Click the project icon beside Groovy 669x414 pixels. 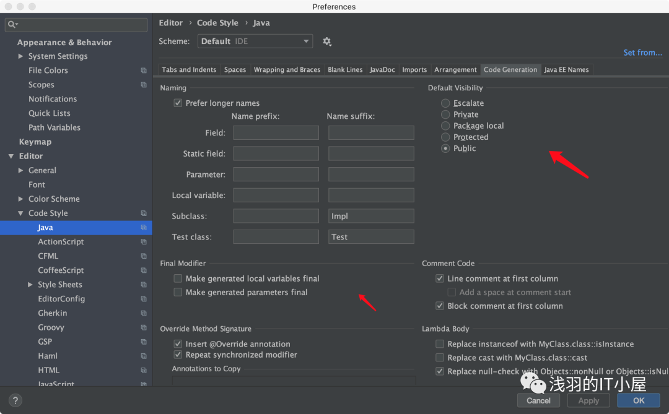pos(144,327)
